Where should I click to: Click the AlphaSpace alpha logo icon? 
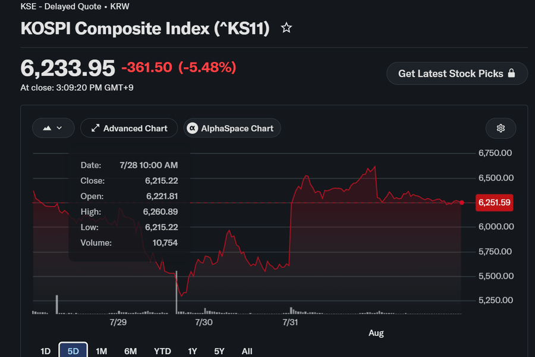click(x=193, y=128)
